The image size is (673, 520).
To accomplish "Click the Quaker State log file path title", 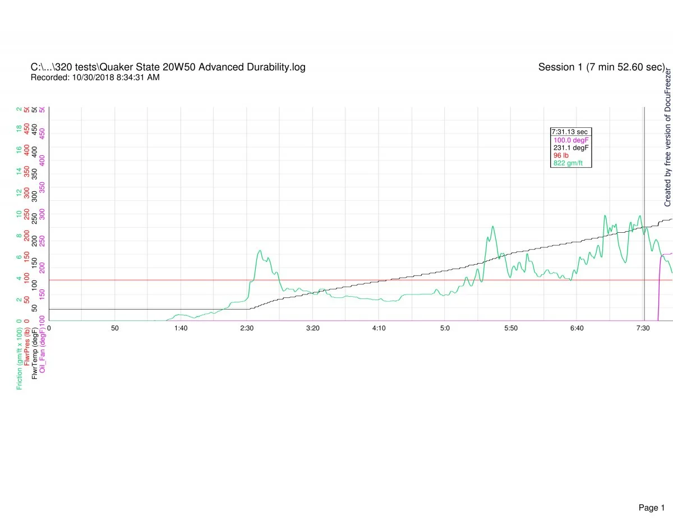I will [168, 67].
